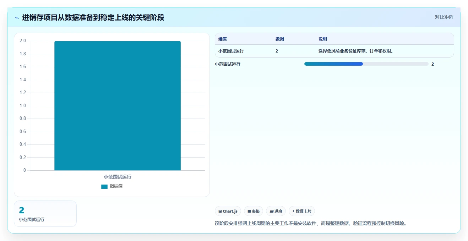Image resolution: width=468 pixels, height=241 pixels.
Task: Click the x-axis label 小范围试运行
Action: 118,177
